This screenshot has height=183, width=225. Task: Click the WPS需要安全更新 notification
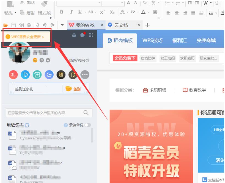pyautogui.click(x=27, y=37)
